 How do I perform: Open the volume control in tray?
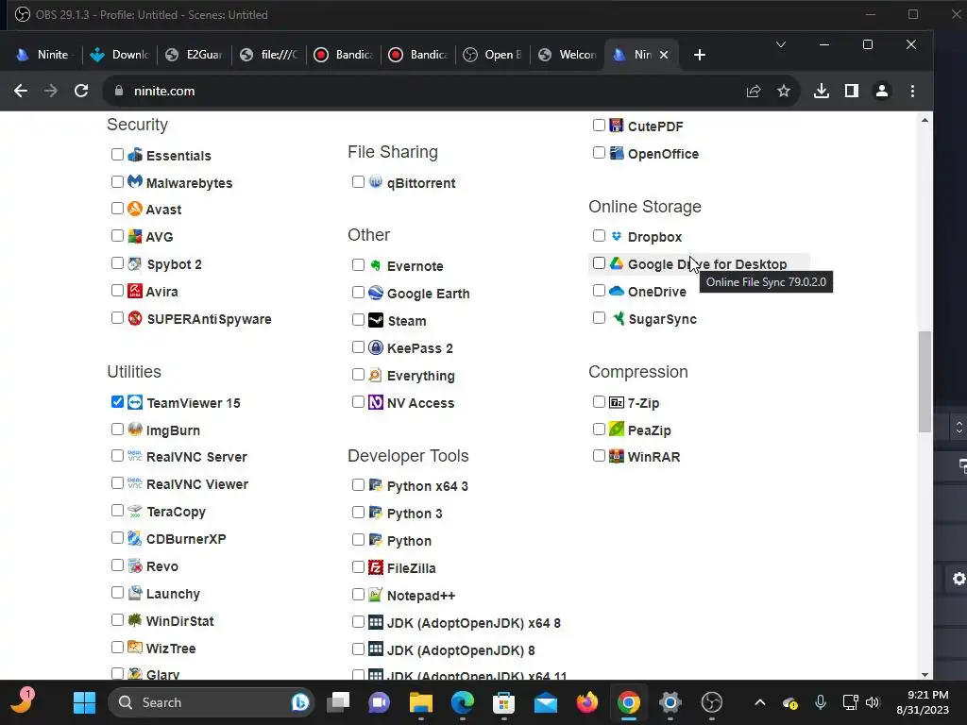[873, 702]
